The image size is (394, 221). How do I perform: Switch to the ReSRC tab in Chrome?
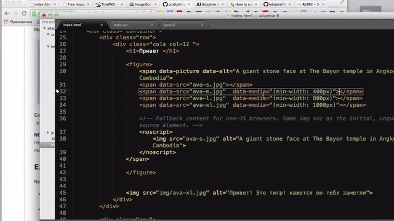coord(310,4)
